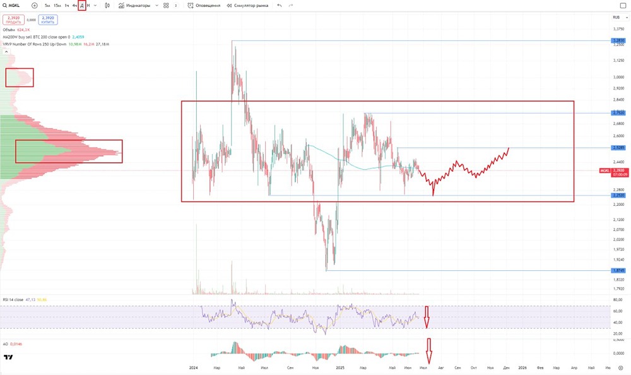Select the spread value 0,0000
Screen dimensions: 631x375
[x=32, y=20]
